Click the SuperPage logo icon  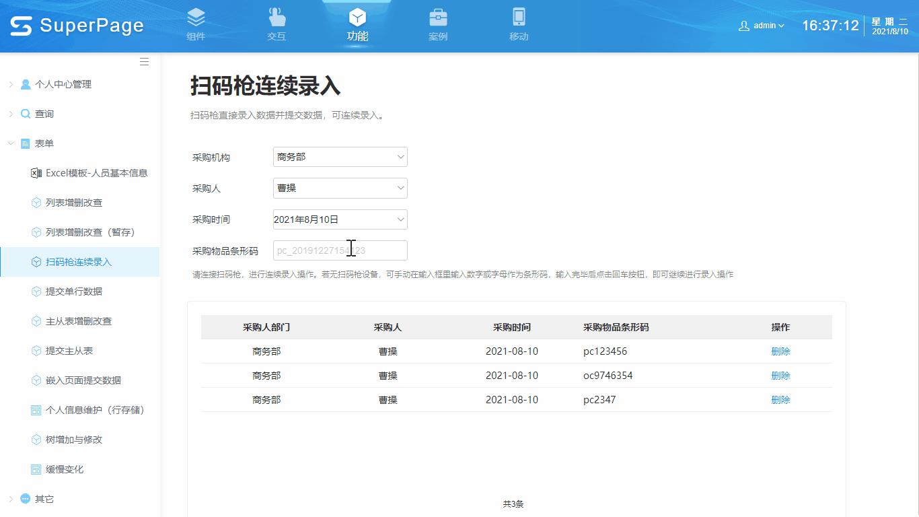click(20, 26)
